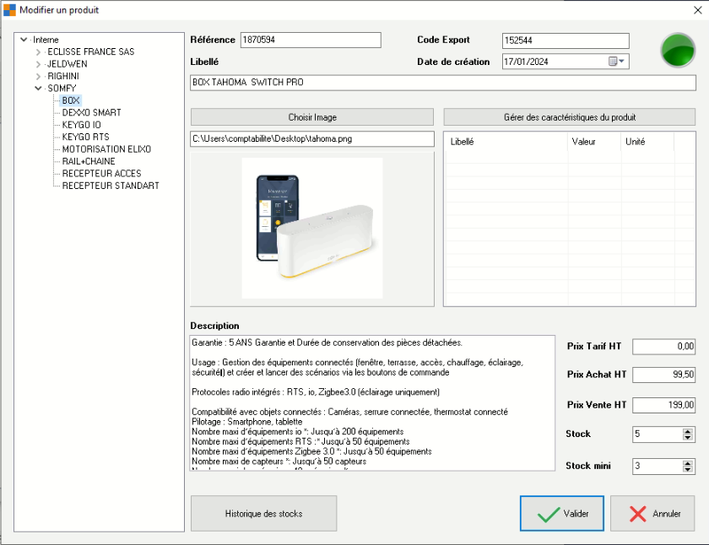Click the Prix Achat HT field

[663, 375]
